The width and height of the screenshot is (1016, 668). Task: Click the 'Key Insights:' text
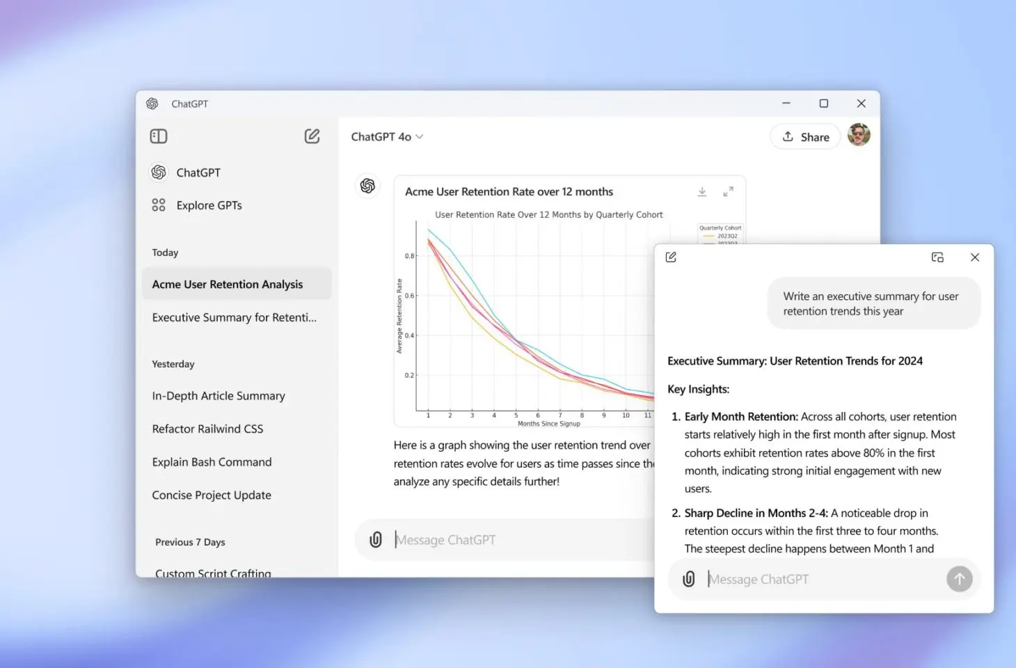698,389
